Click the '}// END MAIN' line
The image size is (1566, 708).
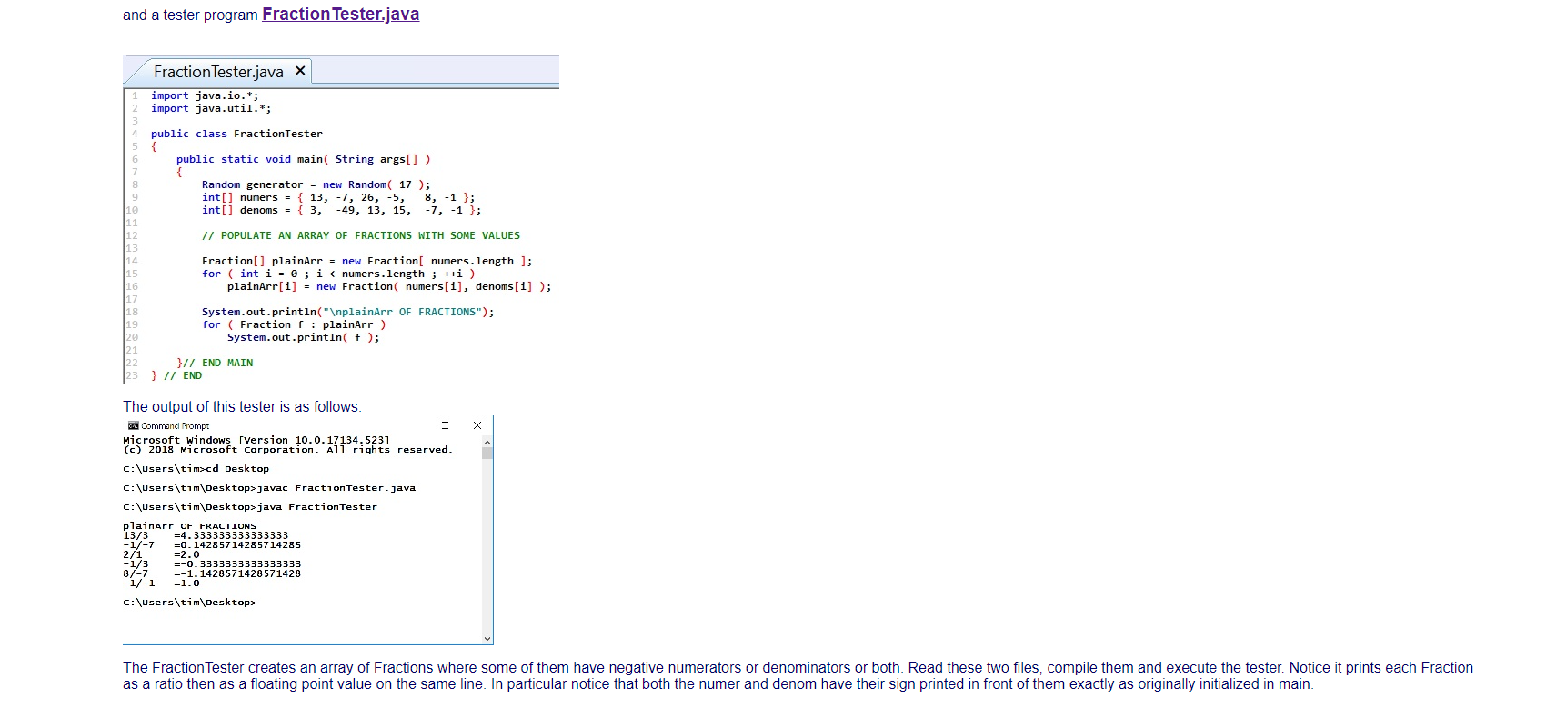(215, 363)
